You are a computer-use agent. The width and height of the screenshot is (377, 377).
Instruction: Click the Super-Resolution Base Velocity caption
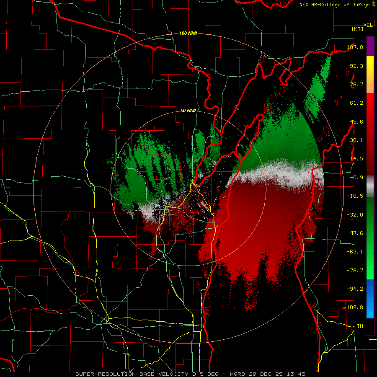pos(191,374)
